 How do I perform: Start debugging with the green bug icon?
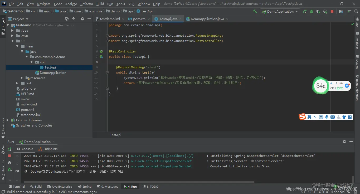click(312, 11)
